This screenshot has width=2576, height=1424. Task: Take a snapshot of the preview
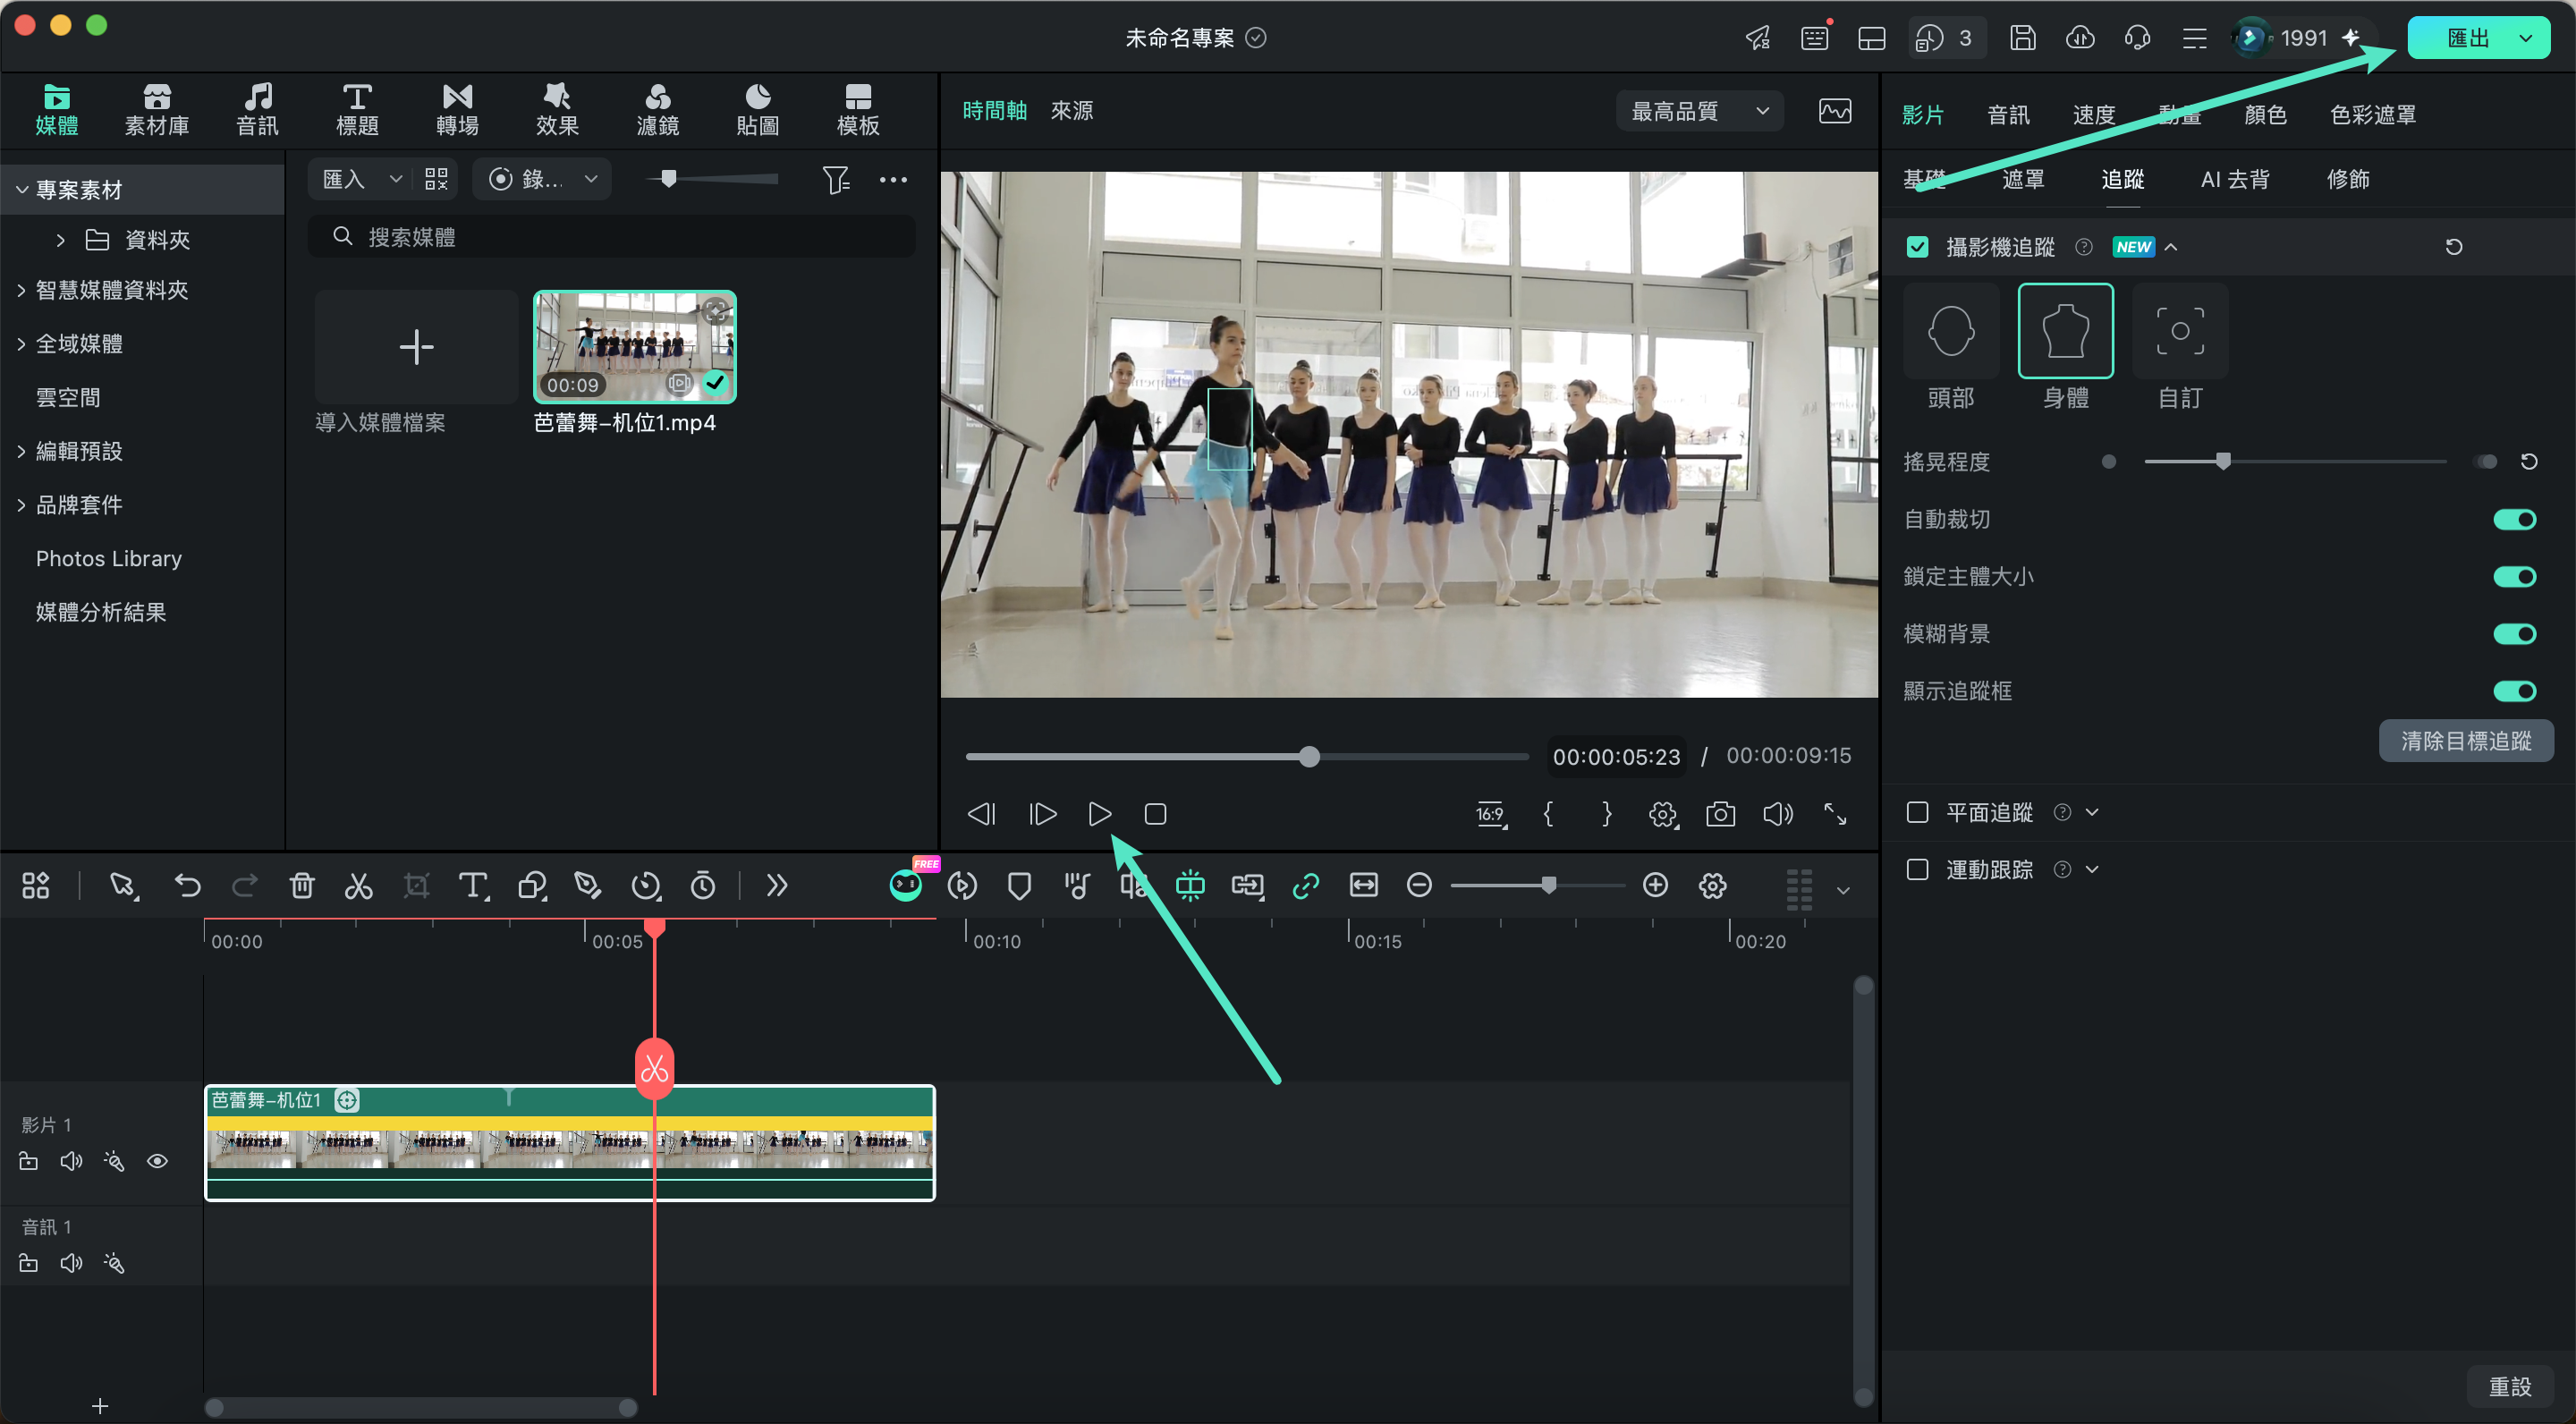(1720, 814)
